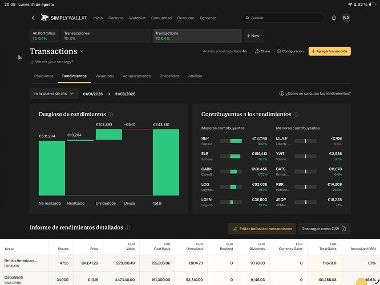Open info icon for Desglose de rendimientos

(111, 115)
